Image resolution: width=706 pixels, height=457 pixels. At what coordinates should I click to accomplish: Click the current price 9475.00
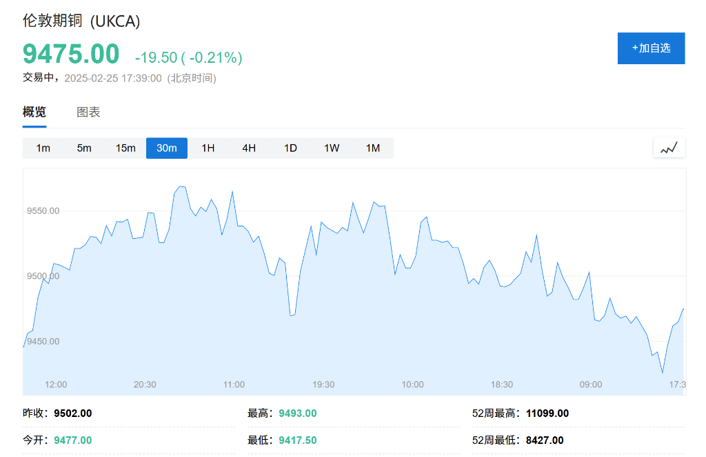pyautogui.click(x=71, y=54)
